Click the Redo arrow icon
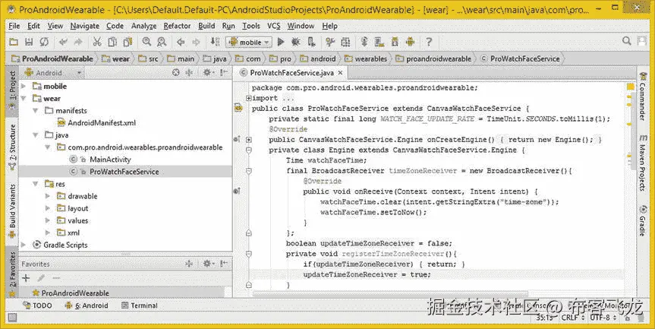 (x=78, y=42)
